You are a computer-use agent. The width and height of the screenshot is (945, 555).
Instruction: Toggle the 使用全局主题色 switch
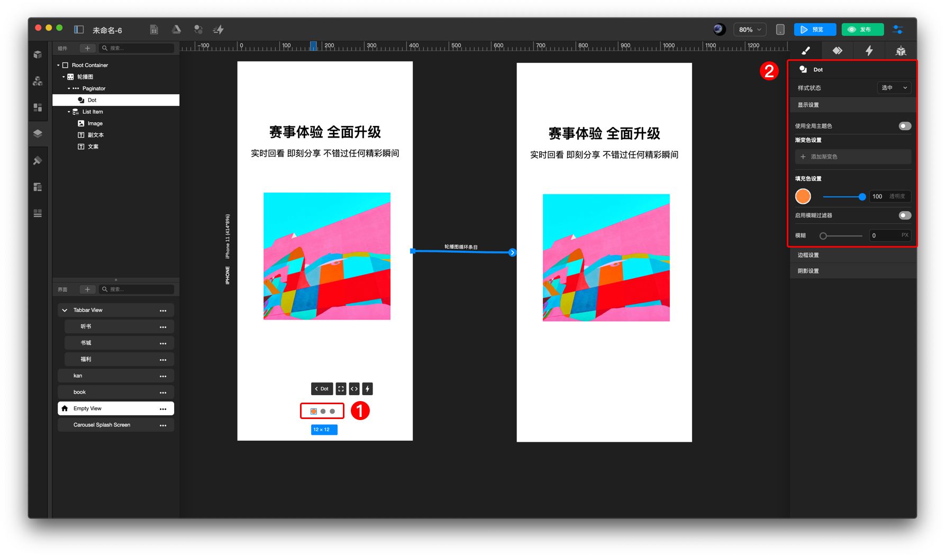905,126
